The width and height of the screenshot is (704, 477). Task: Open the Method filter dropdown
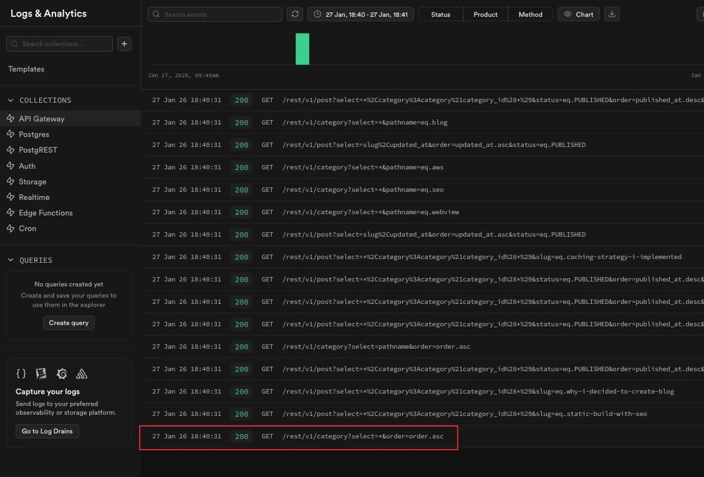point(530,14)
